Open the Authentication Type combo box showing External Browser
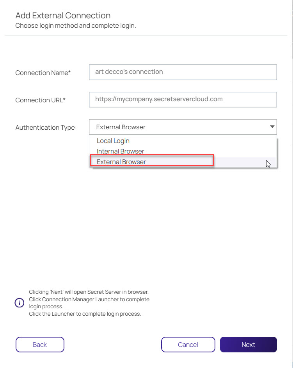 (x=179, y=127)
